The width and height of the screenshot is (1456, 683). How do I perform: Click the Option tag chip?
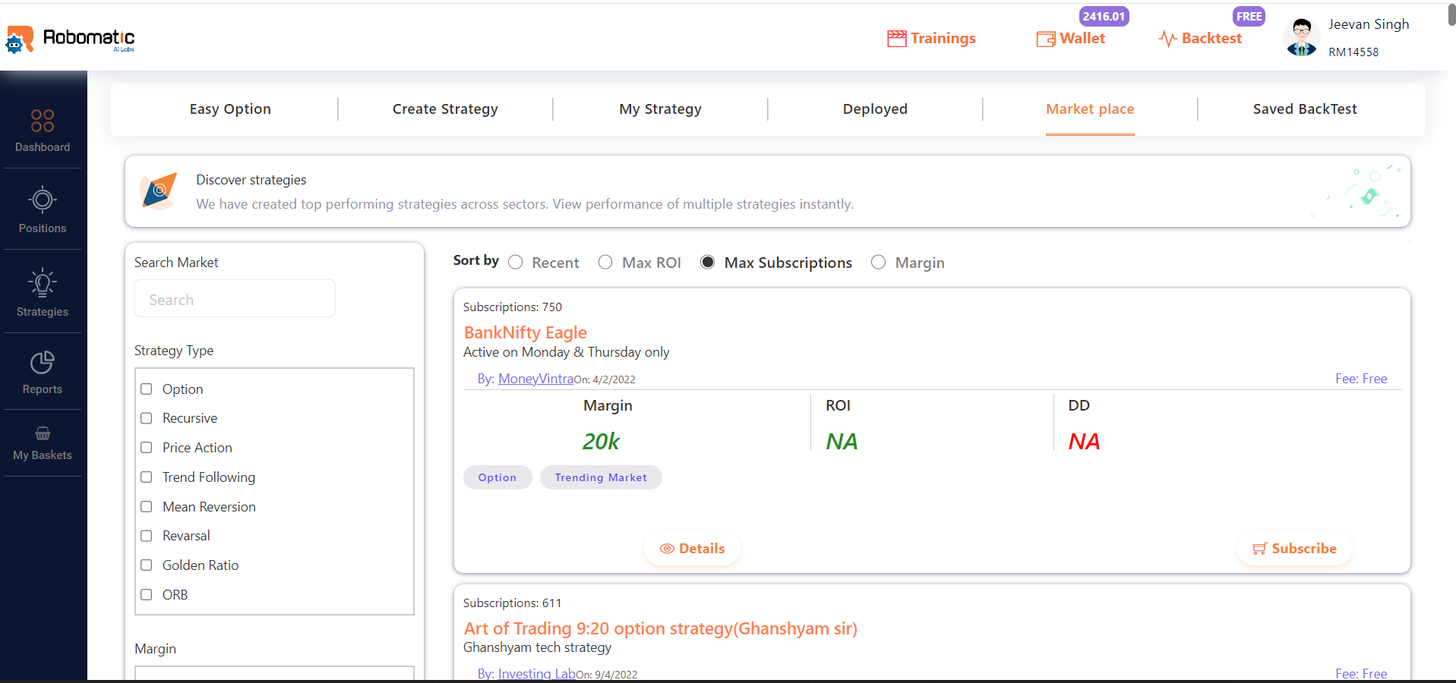click(497, 477)
